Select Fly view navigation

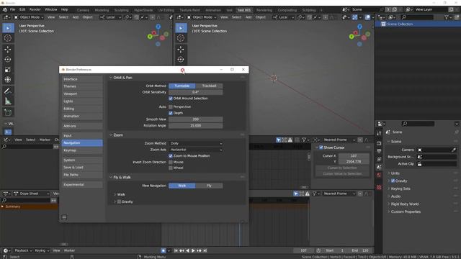209,186
